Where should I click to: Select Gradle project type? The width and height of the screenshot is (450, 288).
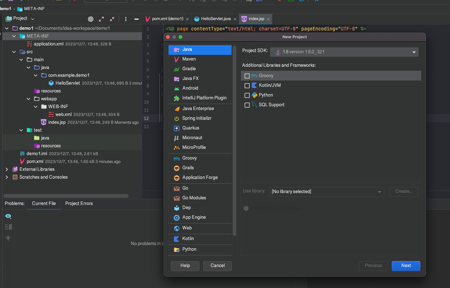coord(200,69)
